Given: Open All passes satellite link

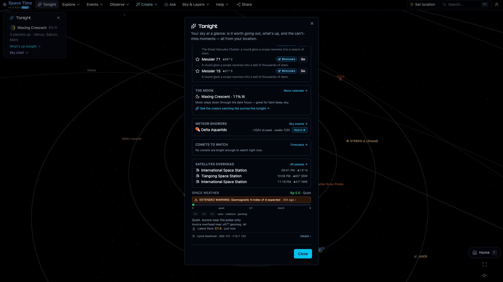Looking at the screenshot, I should coord(299,164).
